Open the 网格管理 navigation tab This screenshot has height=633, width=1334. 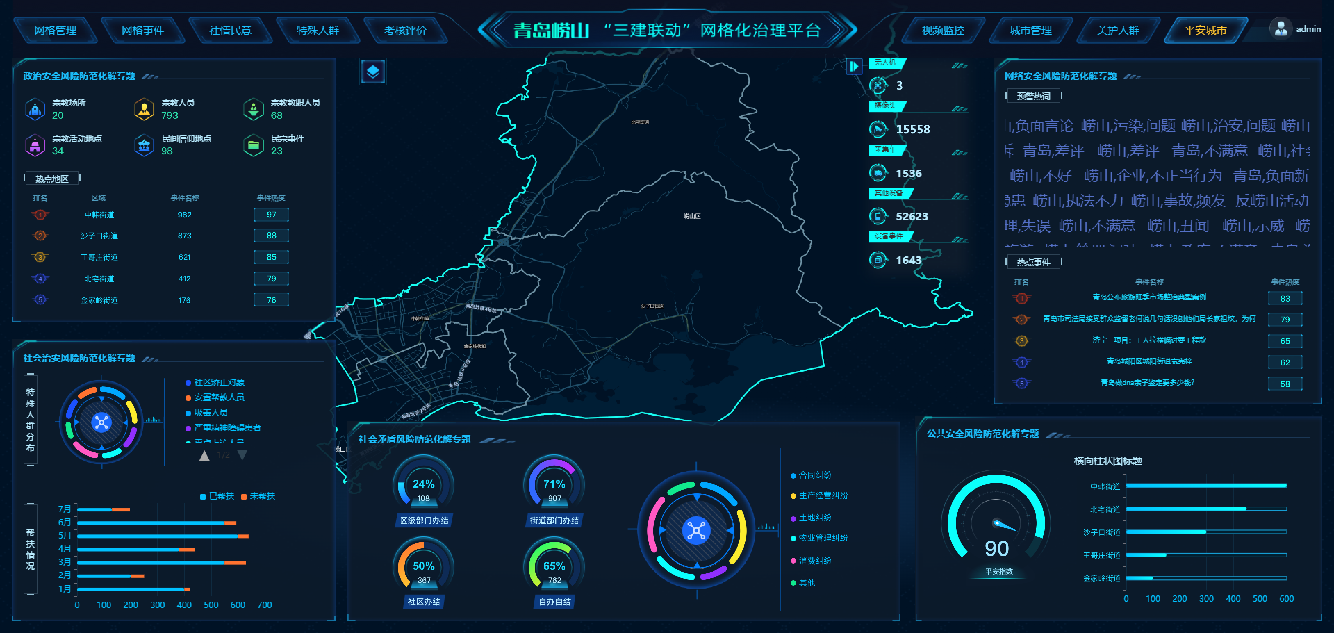pyautogui.click(x=55, y=31)
